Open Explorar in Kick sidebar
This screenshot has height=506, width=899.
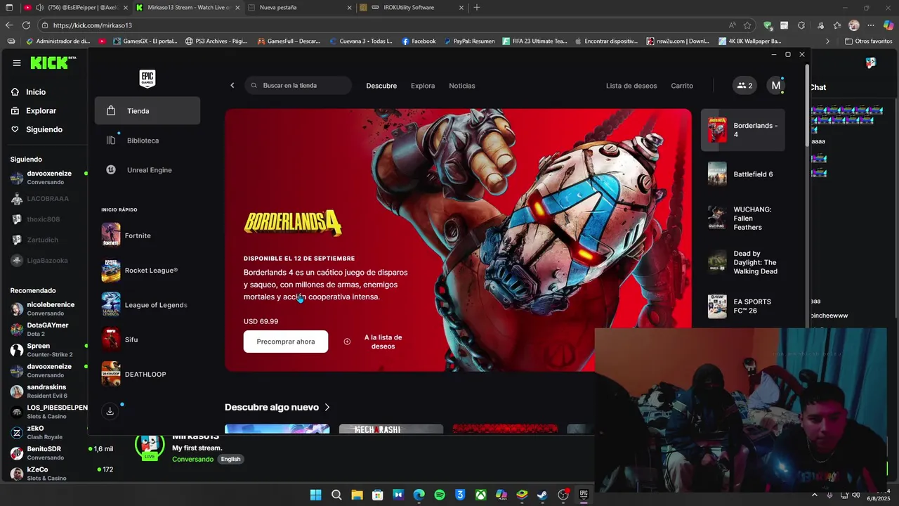(41, 111)
